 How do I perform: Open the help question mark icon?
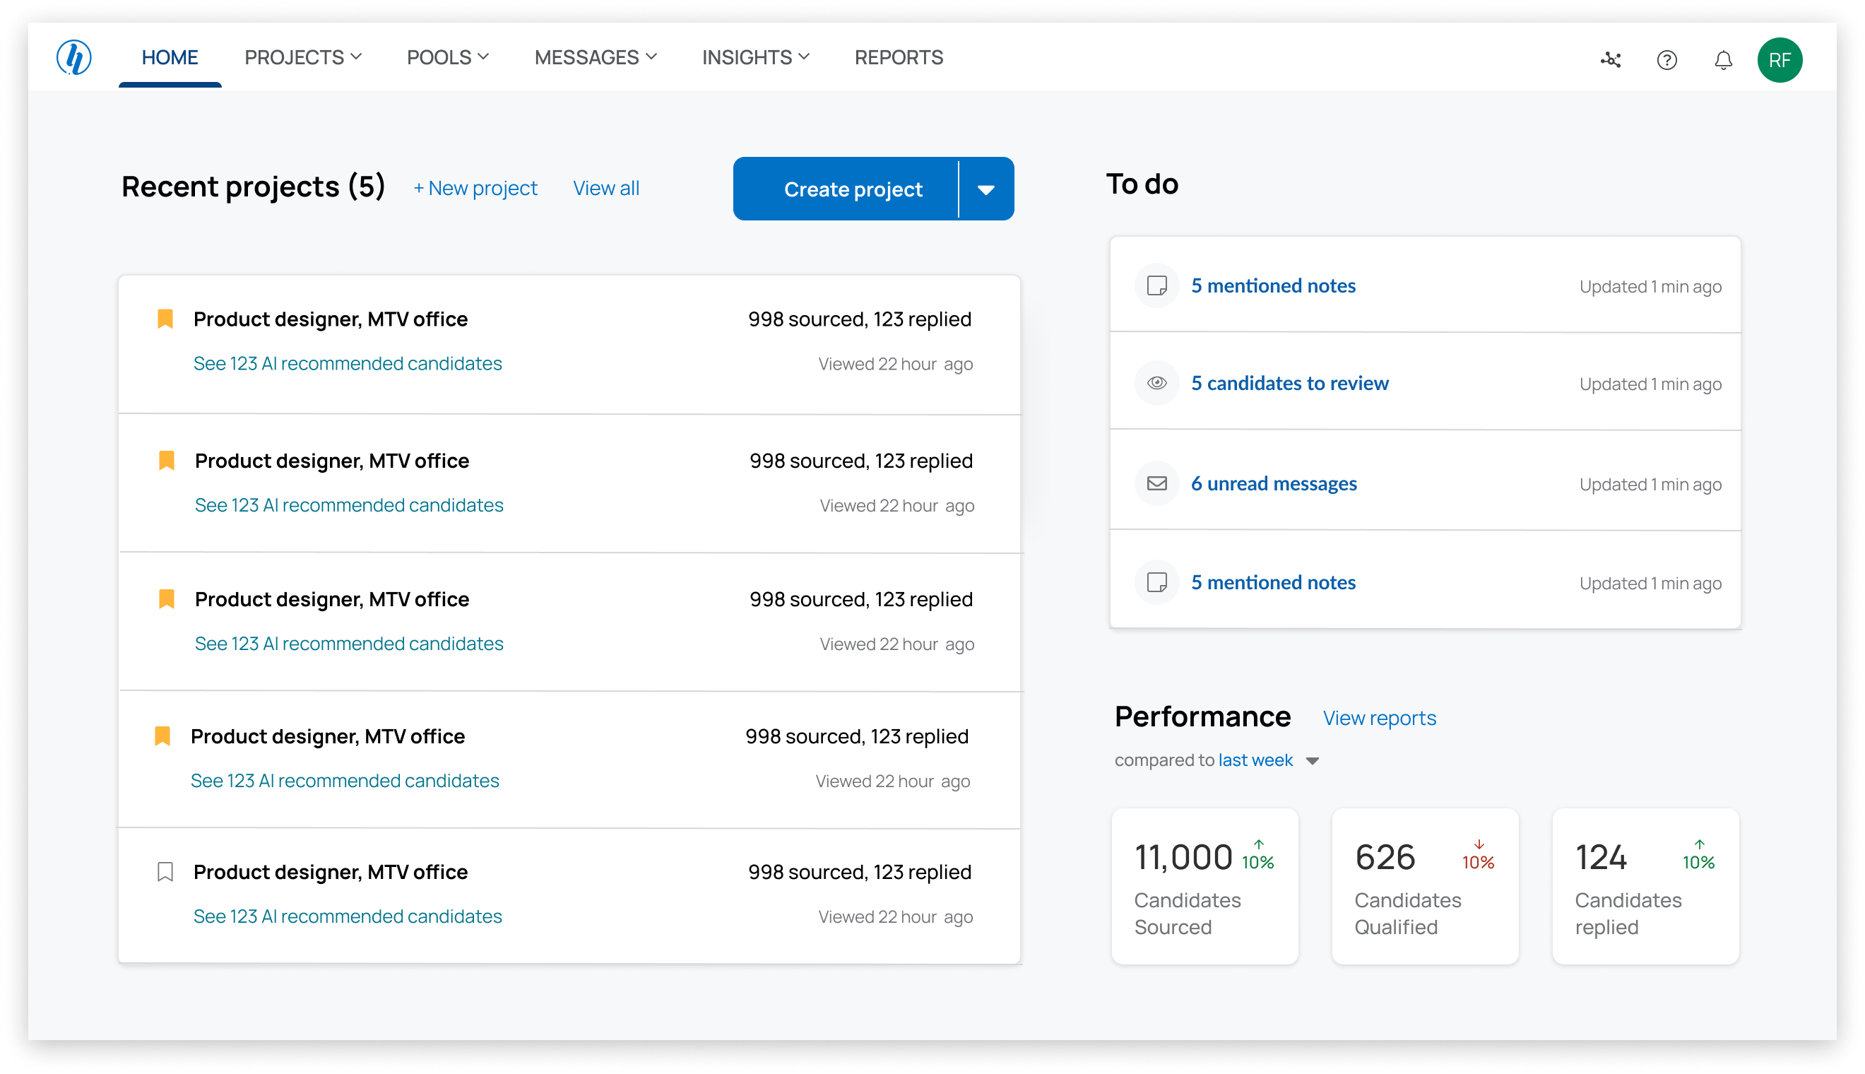click(1666, 60)
